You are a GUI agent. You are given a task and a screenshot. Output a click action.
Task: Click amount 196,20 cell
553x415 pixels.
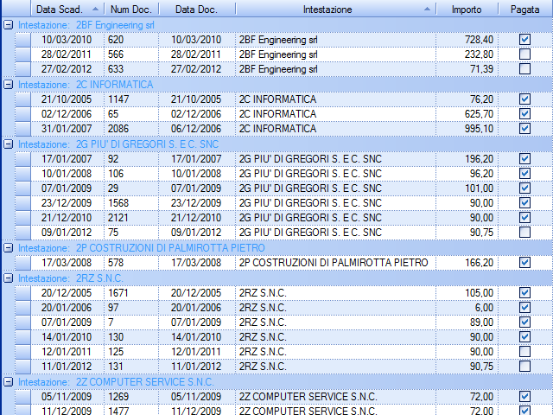[467, 159]
